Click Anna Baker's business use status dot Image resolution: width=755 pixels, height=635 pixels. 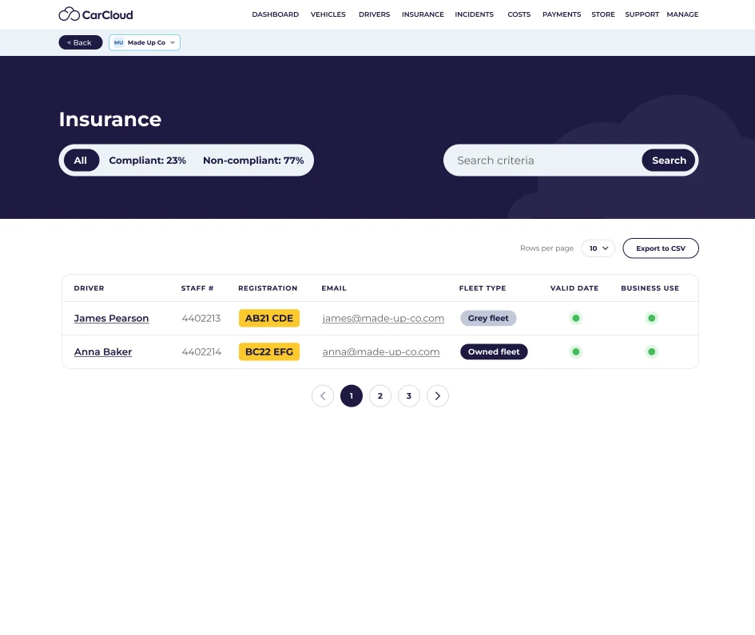(651, 352)
